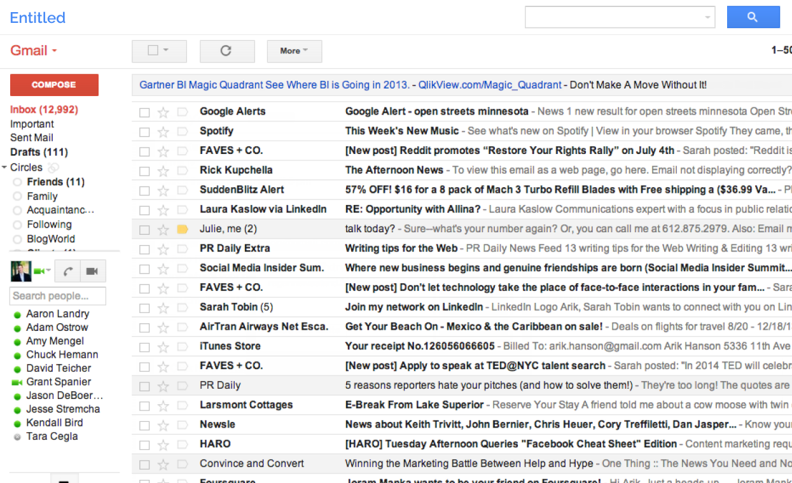This screenshot has height=483, width=792.
Task: Open the Important folder
Action: click(32, 124)
